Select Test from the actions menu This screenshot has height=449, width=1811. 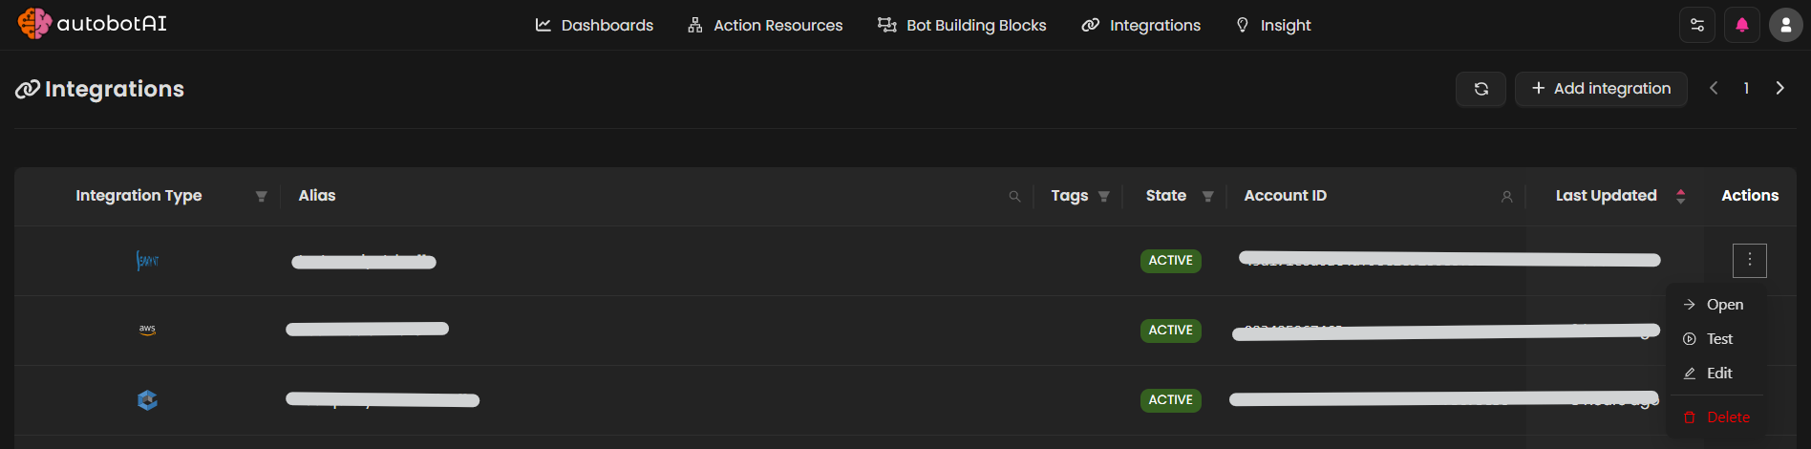pos(1718,339)
